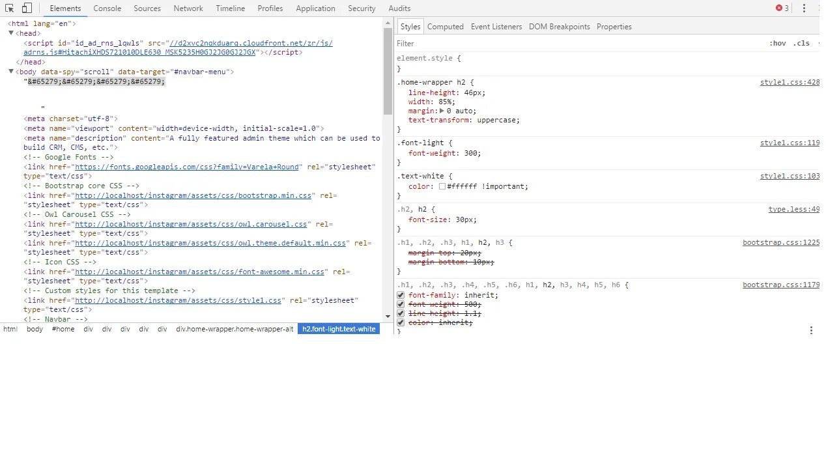Screen dimensions: 826x465
Task: Open the DevTools customize kebab menu
Action: click(x=804, y=8)
